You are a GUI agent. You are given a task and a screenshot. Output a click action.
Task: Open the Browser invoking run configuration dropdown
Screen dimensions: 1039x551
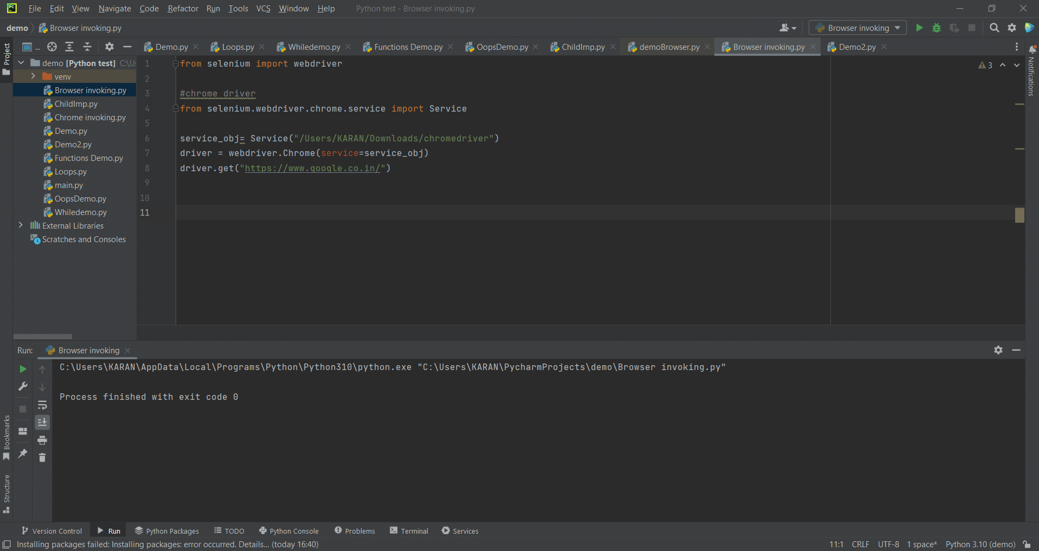857,28
